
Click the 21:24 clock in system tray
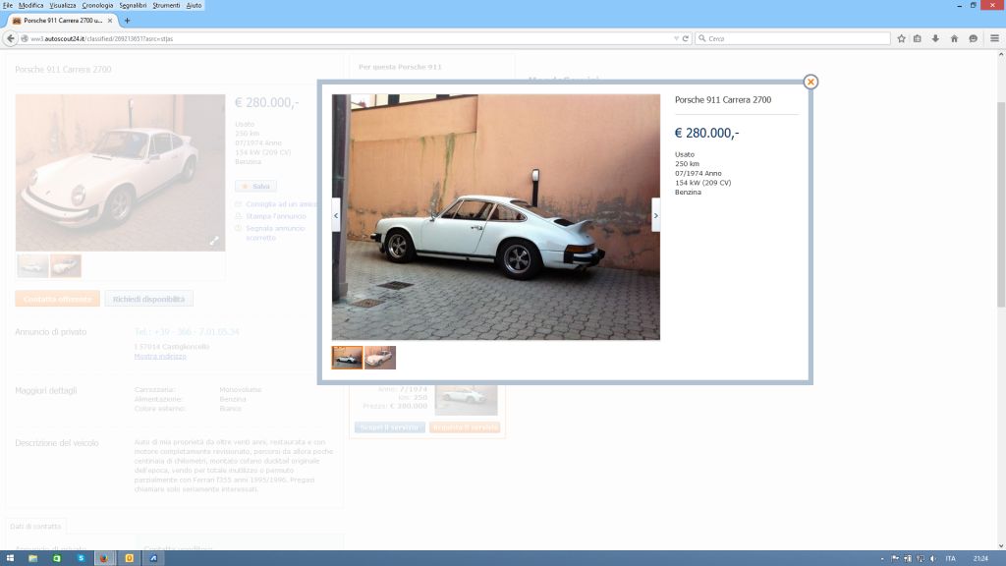pyautogui.click(x=980, y=558)
